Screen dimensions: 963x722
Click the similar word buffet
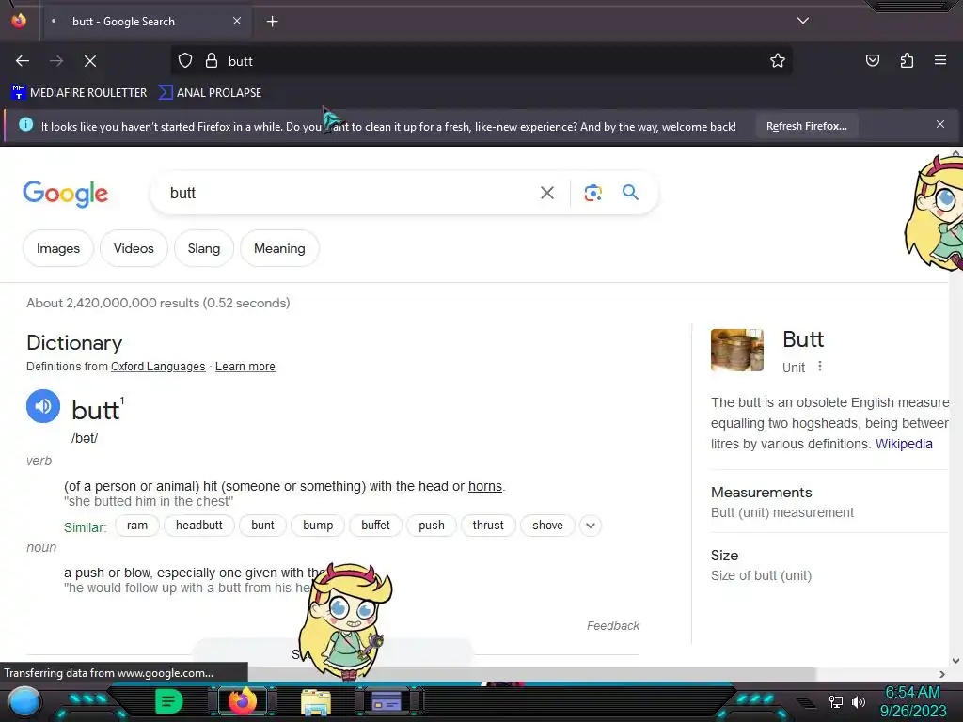[x=376, y=526]
